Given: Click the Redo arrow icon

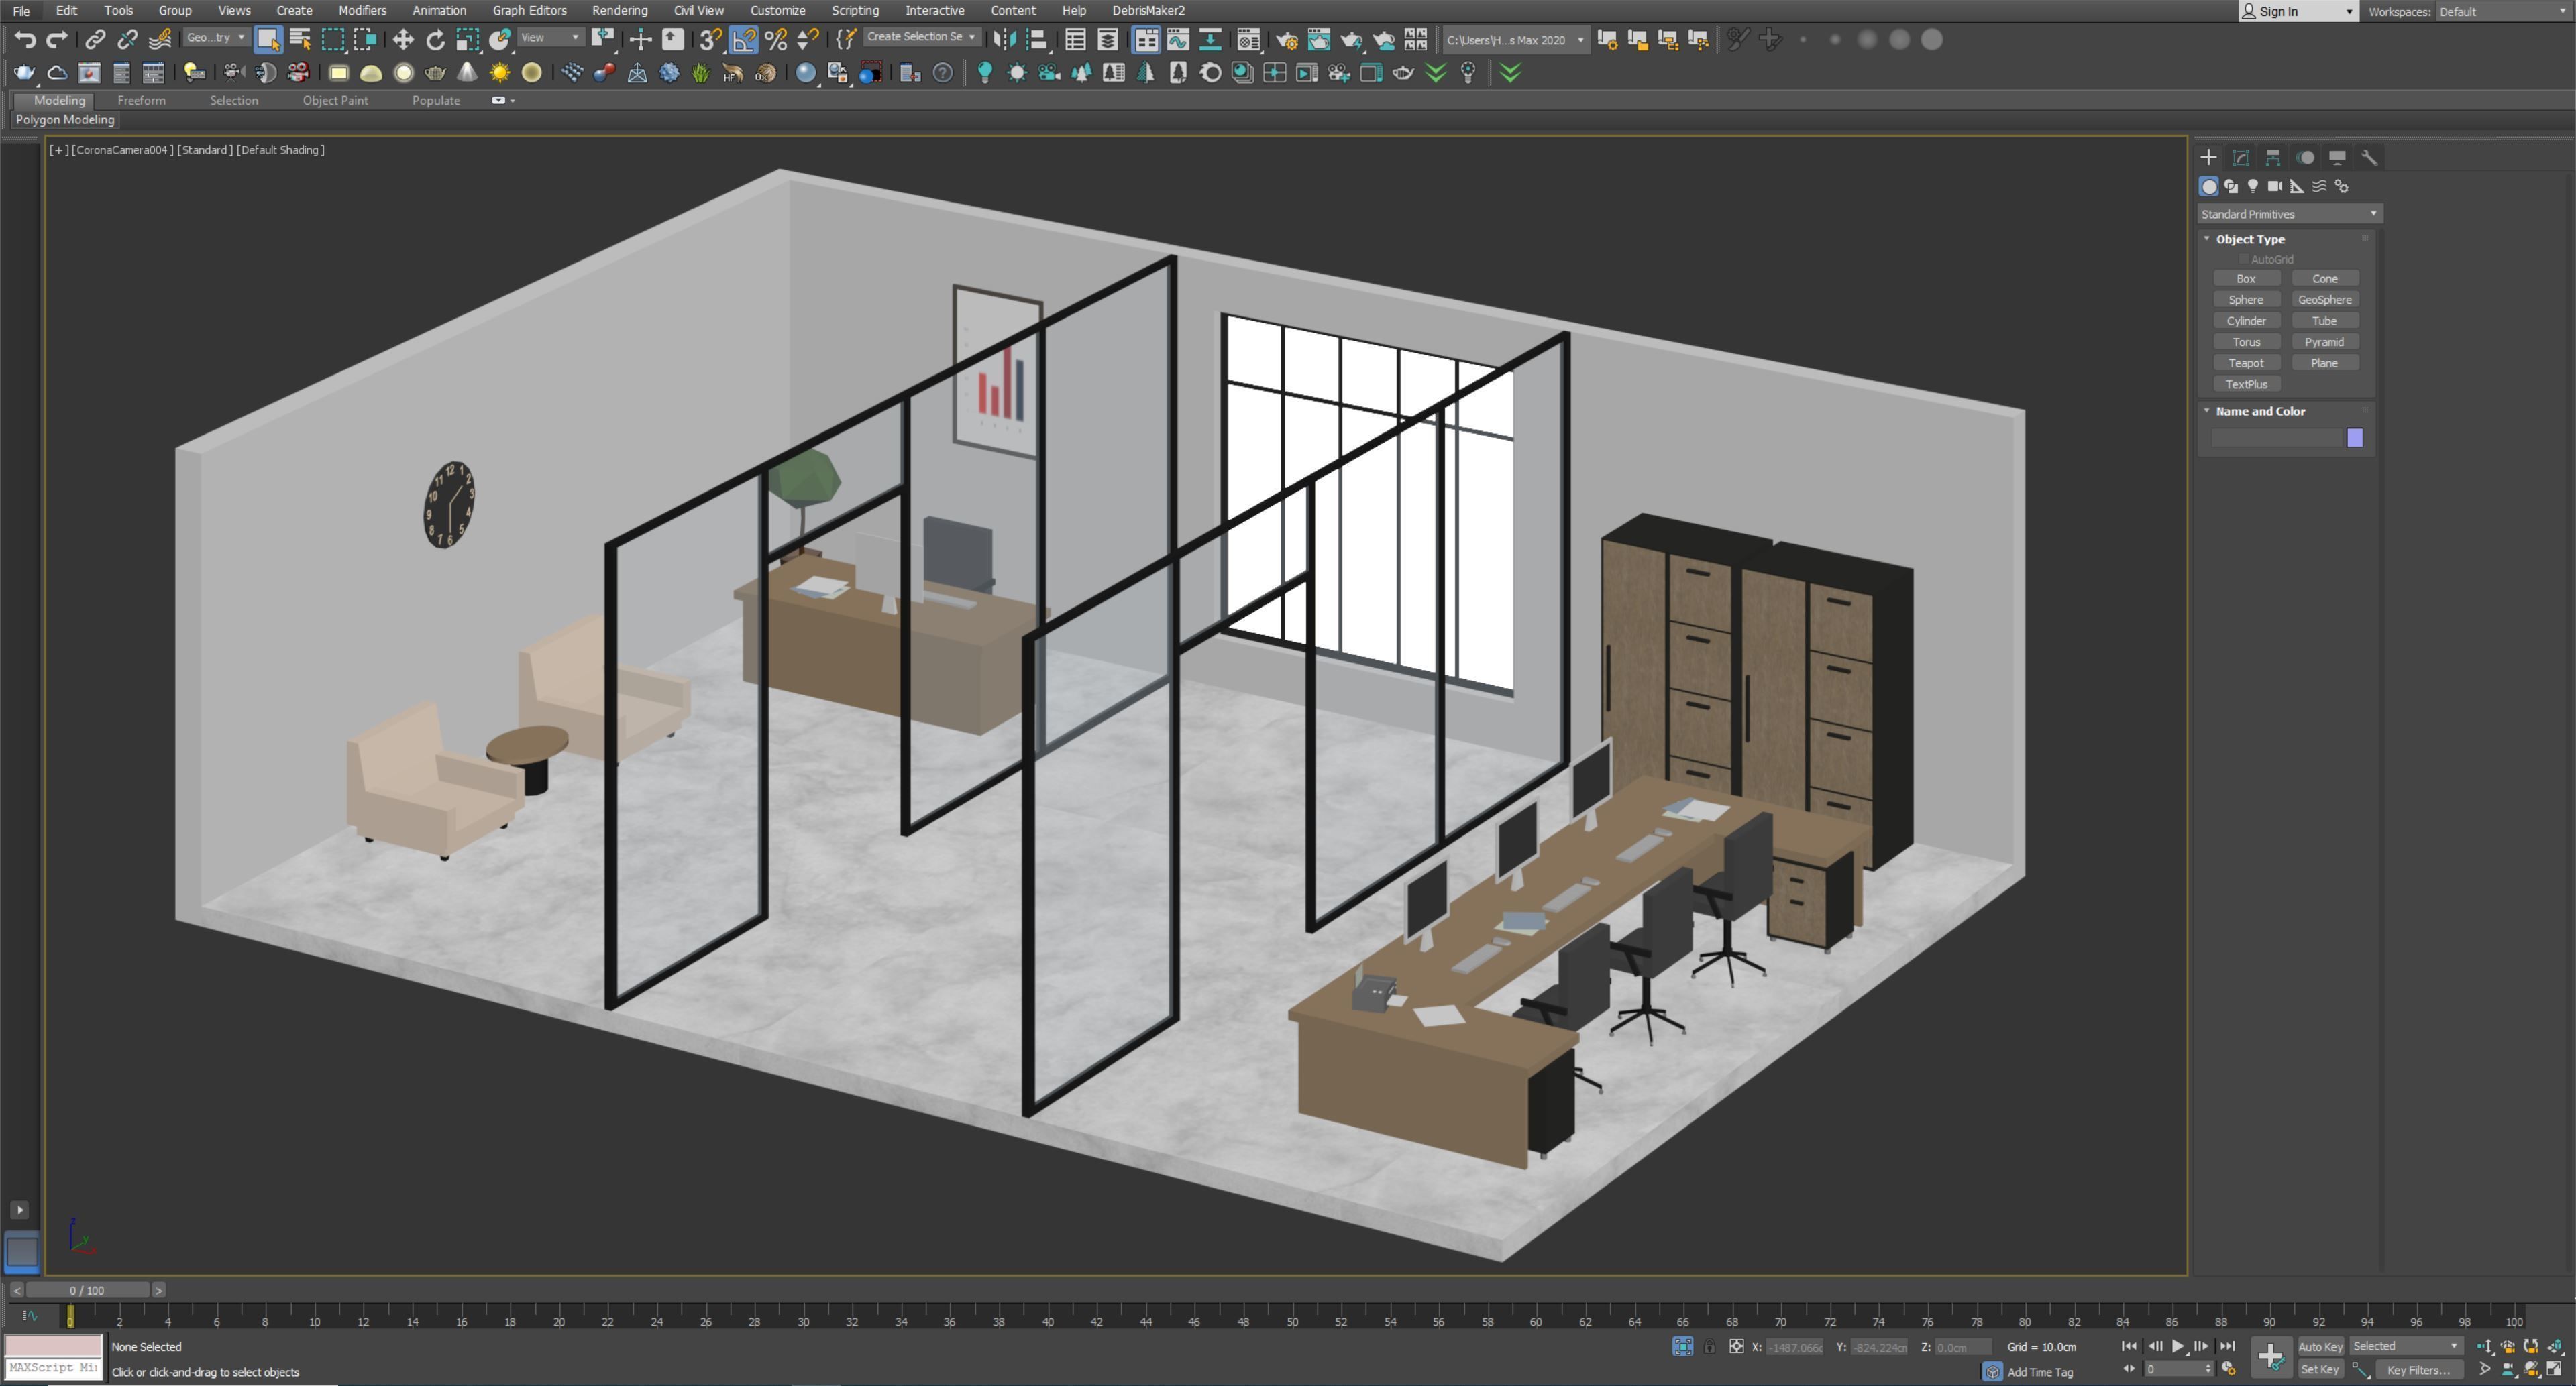Looking at the screenshot, I should 57,40.
